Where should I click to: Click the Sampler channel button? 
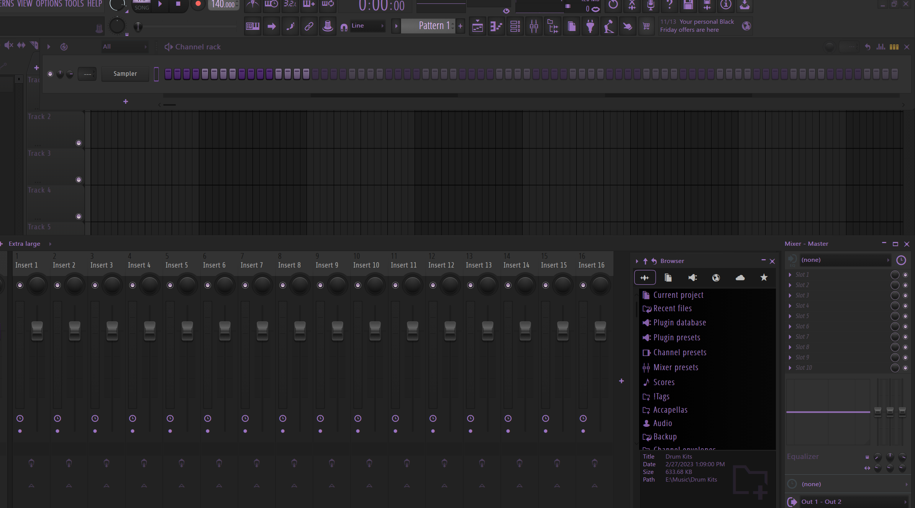click(125, 74)
